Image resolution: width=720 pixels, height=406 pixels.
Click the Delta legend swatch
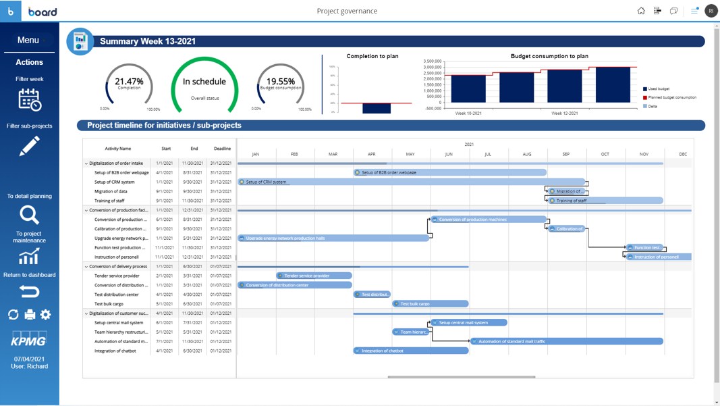point(644,106)
